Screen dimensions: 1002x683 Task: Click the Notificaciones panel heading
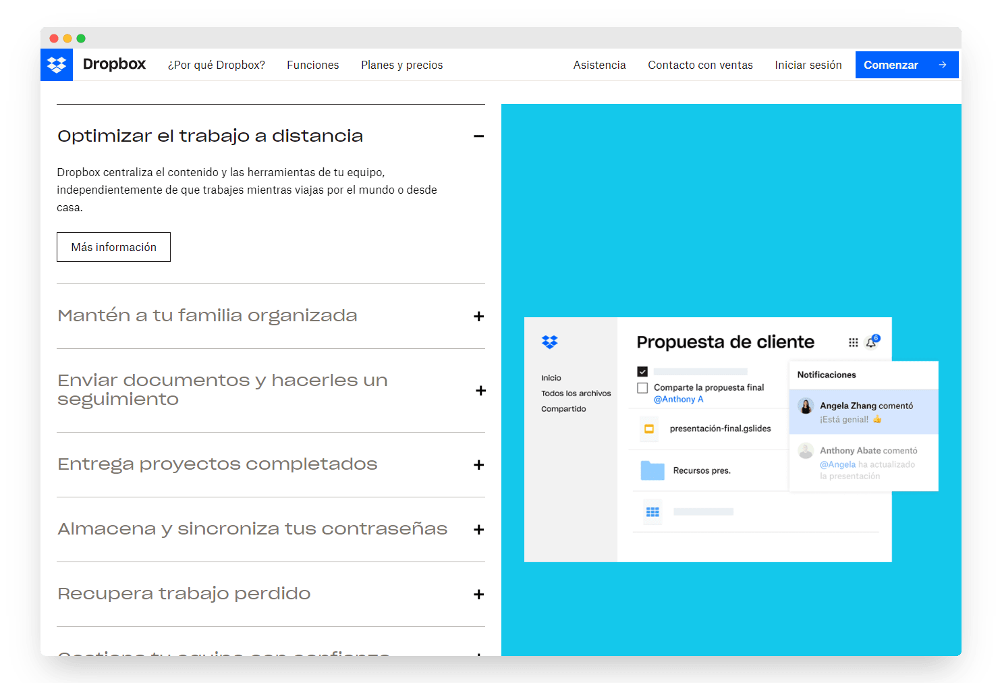tap(827, 375)
